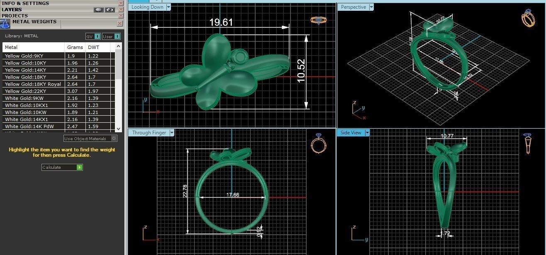Click the axis gizmo in Through Finger viewport
The image size is (546, 255).
pyautogui.click(x=150, y=234)
